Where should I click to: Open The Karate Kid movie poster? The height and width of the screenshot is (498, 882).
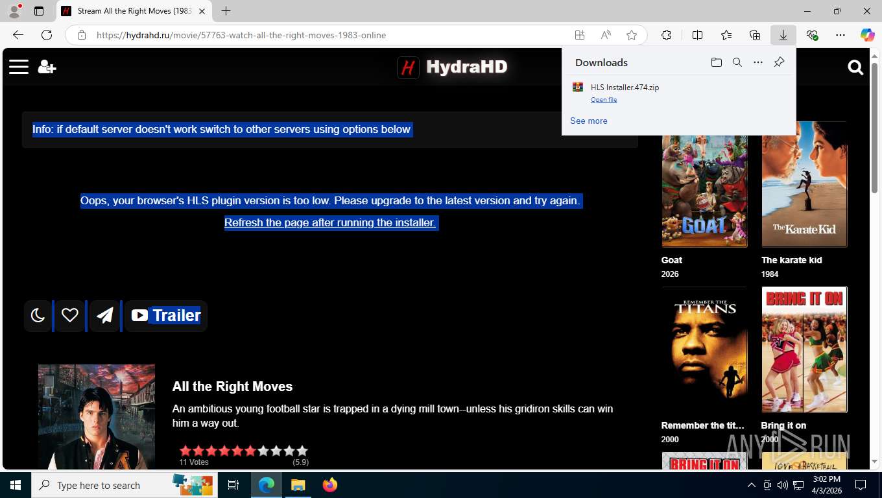(804, 184)
